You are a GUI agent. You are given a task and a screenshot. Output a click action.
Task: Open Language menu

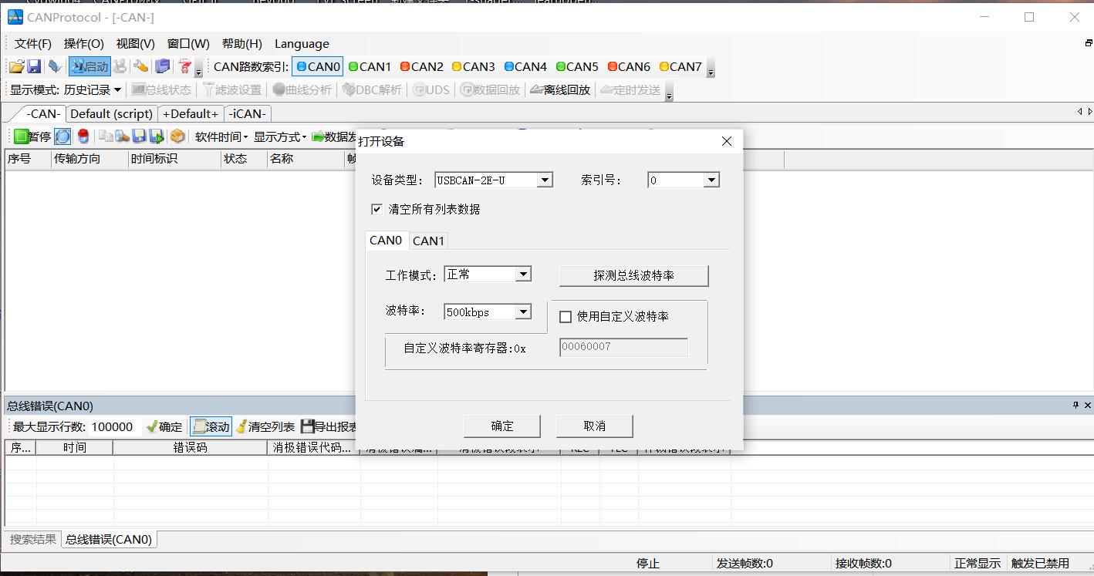(x=302, y=44)
